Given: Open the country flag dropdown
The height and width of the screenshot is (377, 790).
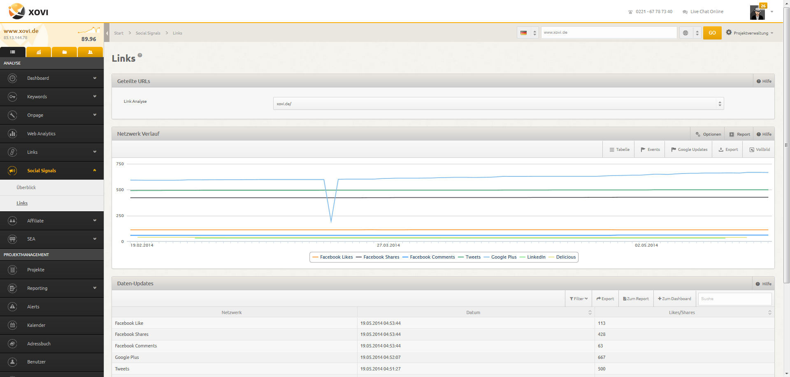Looking at the screenshot, I should point(528,33).
